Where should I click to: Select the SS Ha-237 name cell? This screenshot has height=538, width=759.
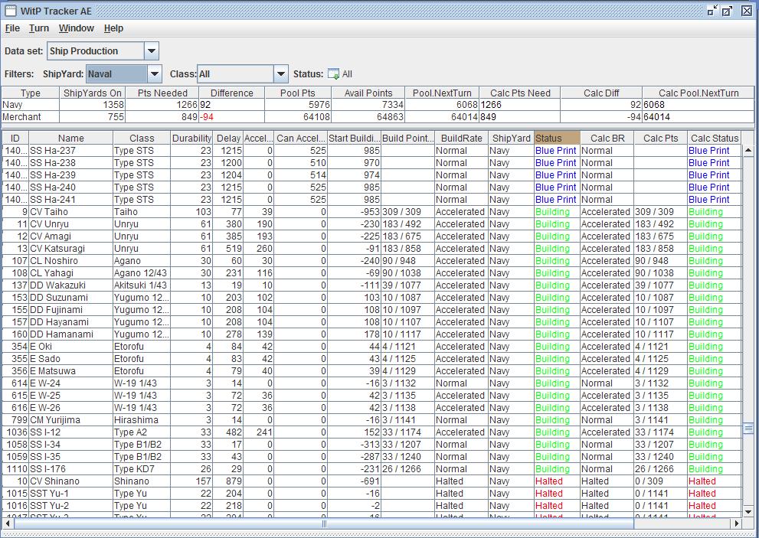(x=70, y=151)
